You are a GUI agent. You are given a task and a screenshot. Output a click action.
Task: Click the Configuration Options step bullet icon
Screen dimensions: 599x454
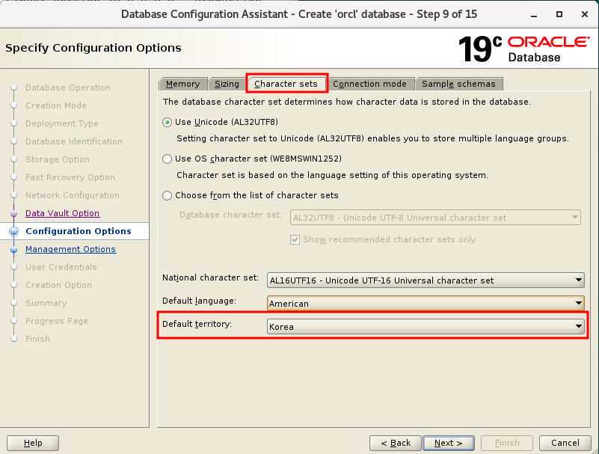(13, 231)
